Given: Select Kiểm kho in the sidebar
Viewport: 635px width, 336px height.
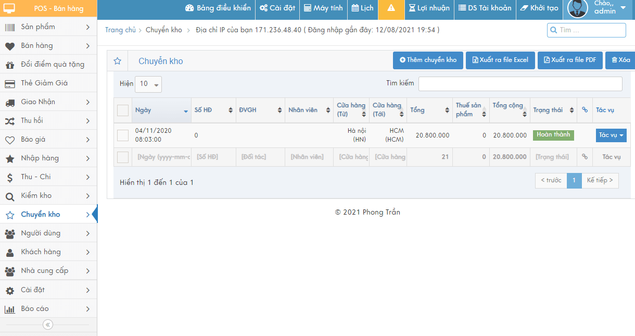Looking at the screenshot, I should pyautogui.click(x=48, y=196).
